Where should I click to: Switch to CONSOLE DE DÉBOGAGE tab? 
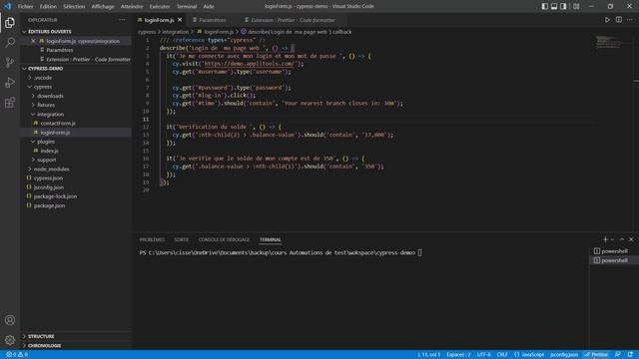(224, 239)
